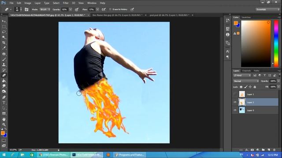This screenshot has width=282, height=158.
Task: Select the Move tool
Action: (x=4, y=22)
